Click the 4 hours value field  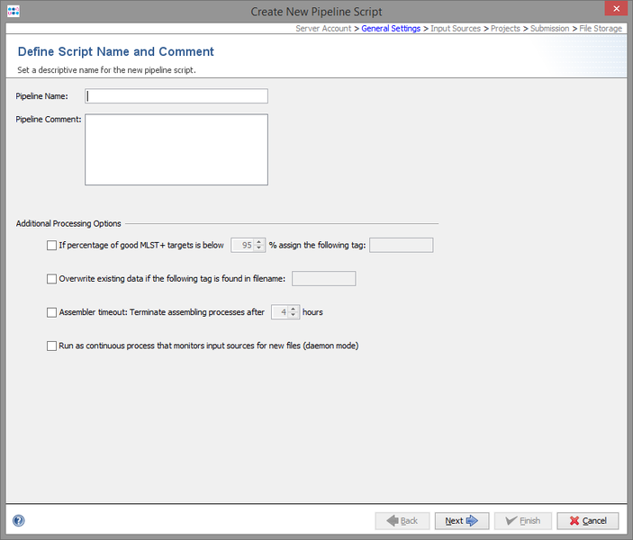tap(280, 312)
